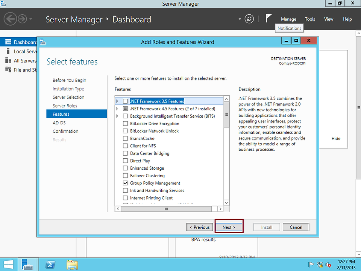
Task: Click the Previous button
Action: click(200, 227)
